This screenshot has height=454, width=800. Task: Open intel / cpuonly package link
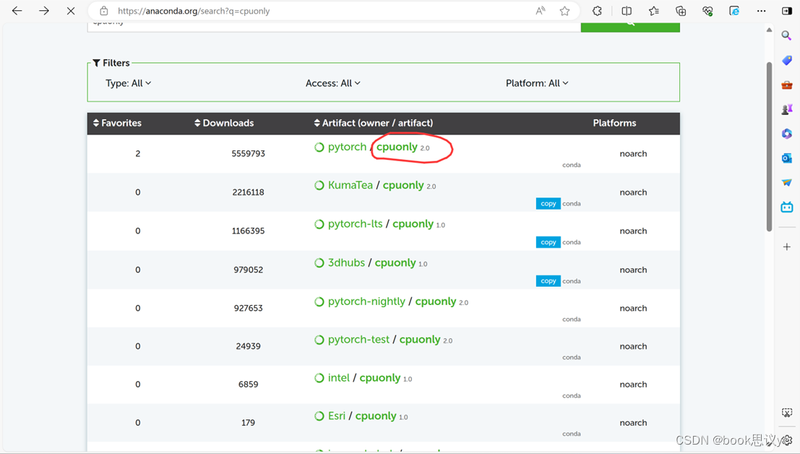pyautogui.click(x=379, y=378)
